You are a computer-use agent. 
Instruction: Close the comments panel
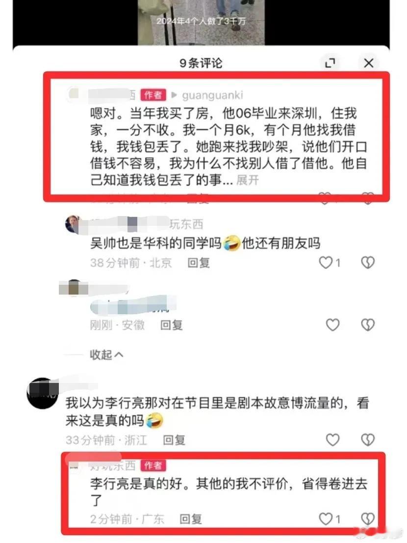pyautogui.click(x=369, y=63)
